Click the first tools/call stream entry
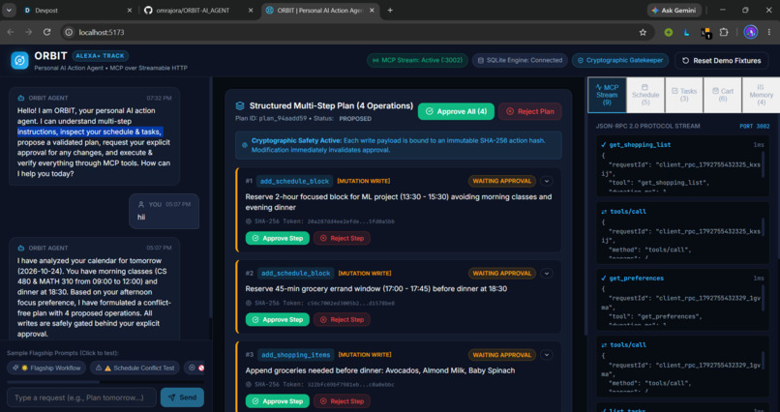The width and height of the screenshot is (780, 412). tap(682, 230)
